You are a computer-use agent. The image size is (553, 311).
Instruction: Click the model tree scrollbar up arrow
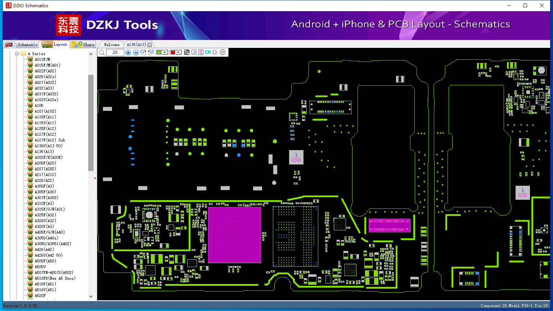click(x=91, y=54)
